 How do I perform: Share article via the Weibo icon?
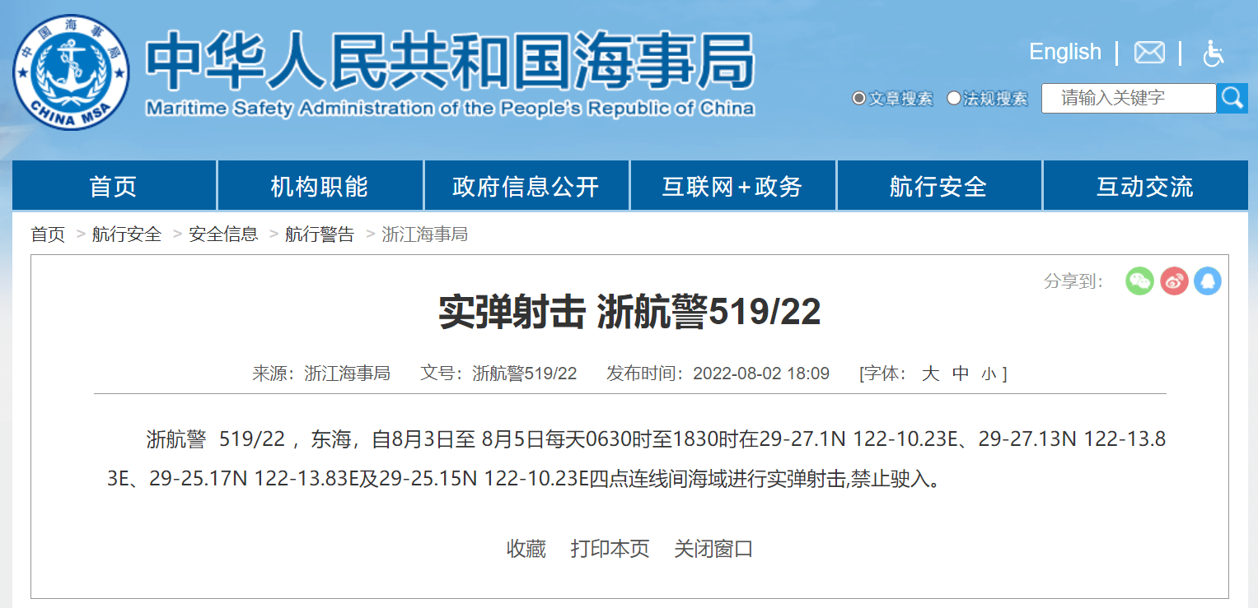click(1174, 281)
